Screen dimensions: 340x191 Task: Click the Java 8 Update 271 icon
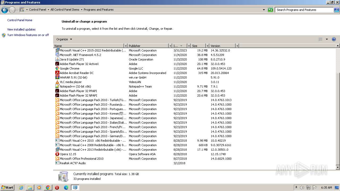(57, 59)
